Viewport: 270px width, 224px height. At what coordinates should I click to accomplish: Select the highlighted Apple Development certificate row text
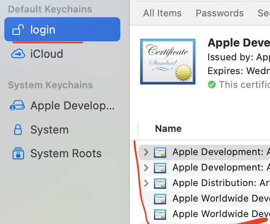coord(221,152)
